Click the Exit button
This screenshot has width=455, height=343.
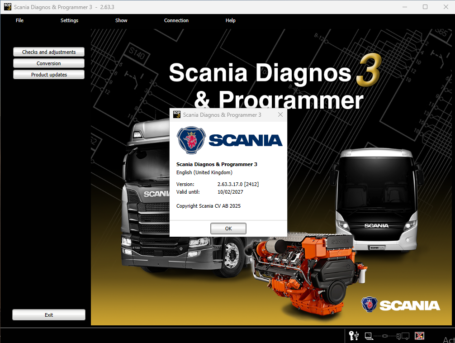49,315
